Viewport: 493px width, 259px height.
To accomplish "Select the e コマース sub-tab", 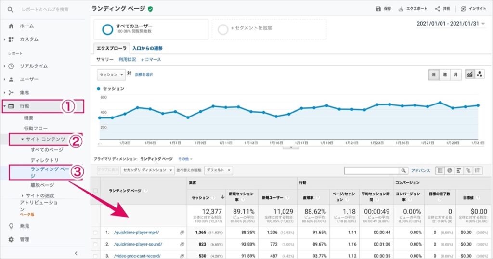I will coord(151,59).
